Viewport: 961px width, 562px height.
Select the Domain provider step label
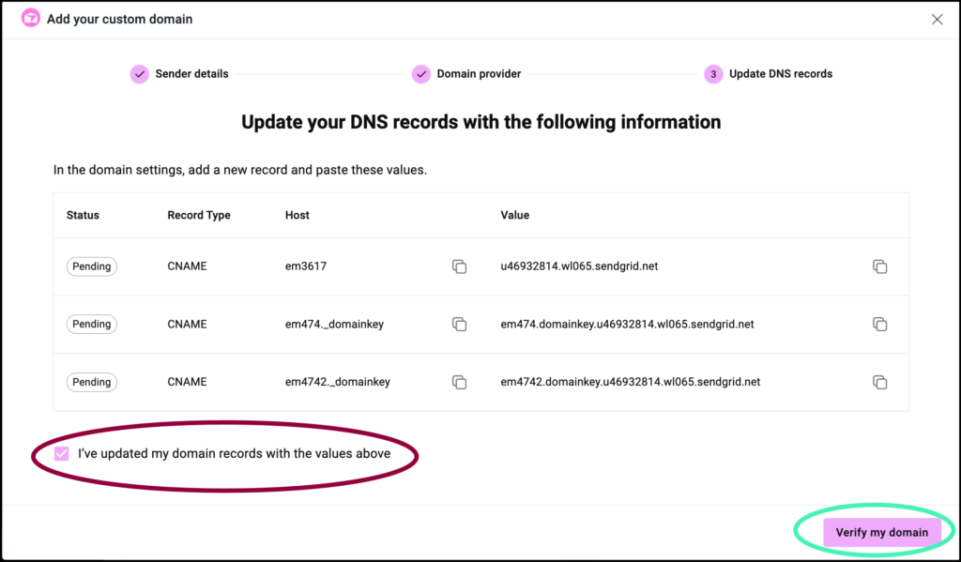click(479, 73)
